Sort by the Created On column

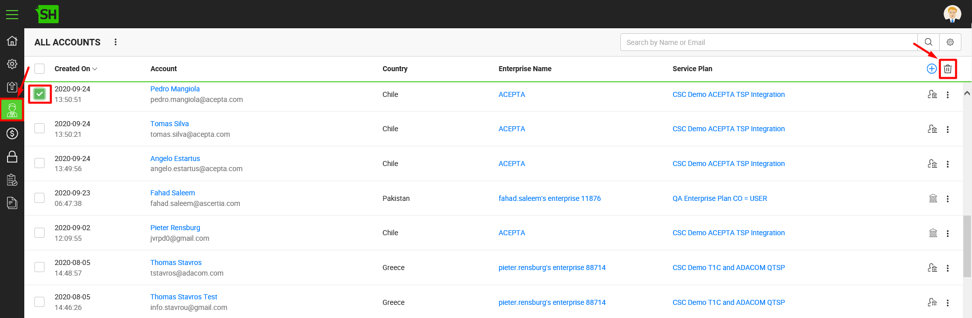(x=76, y=69)
